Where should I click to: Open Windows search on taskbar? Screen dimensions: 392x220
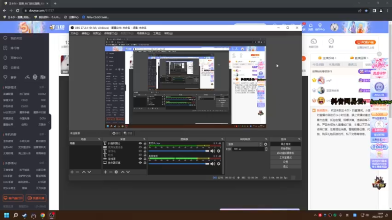(16, 215)
